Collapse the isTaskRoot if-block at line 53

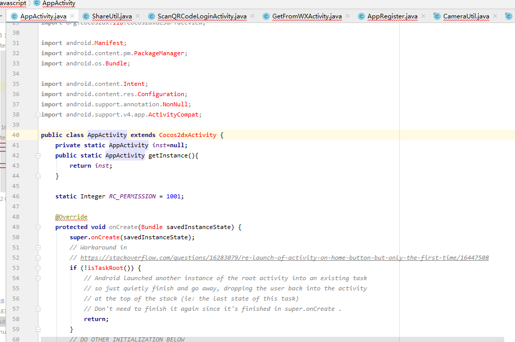(38, 268)
